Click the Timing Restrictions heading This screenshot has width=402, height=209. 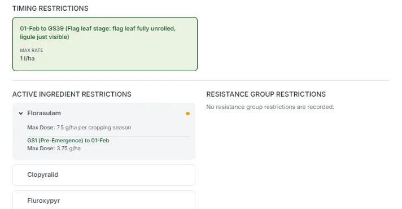pos(50,8)
